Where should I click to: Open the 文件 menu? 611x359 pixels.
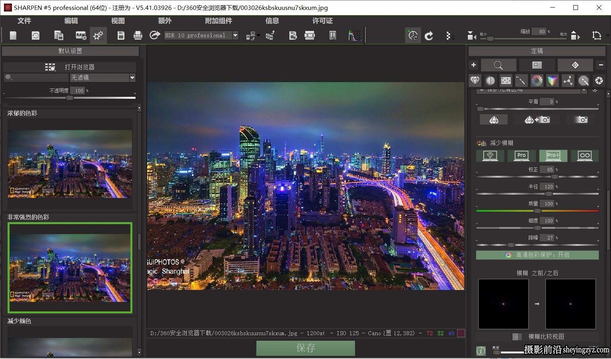[x=24, y=21]
